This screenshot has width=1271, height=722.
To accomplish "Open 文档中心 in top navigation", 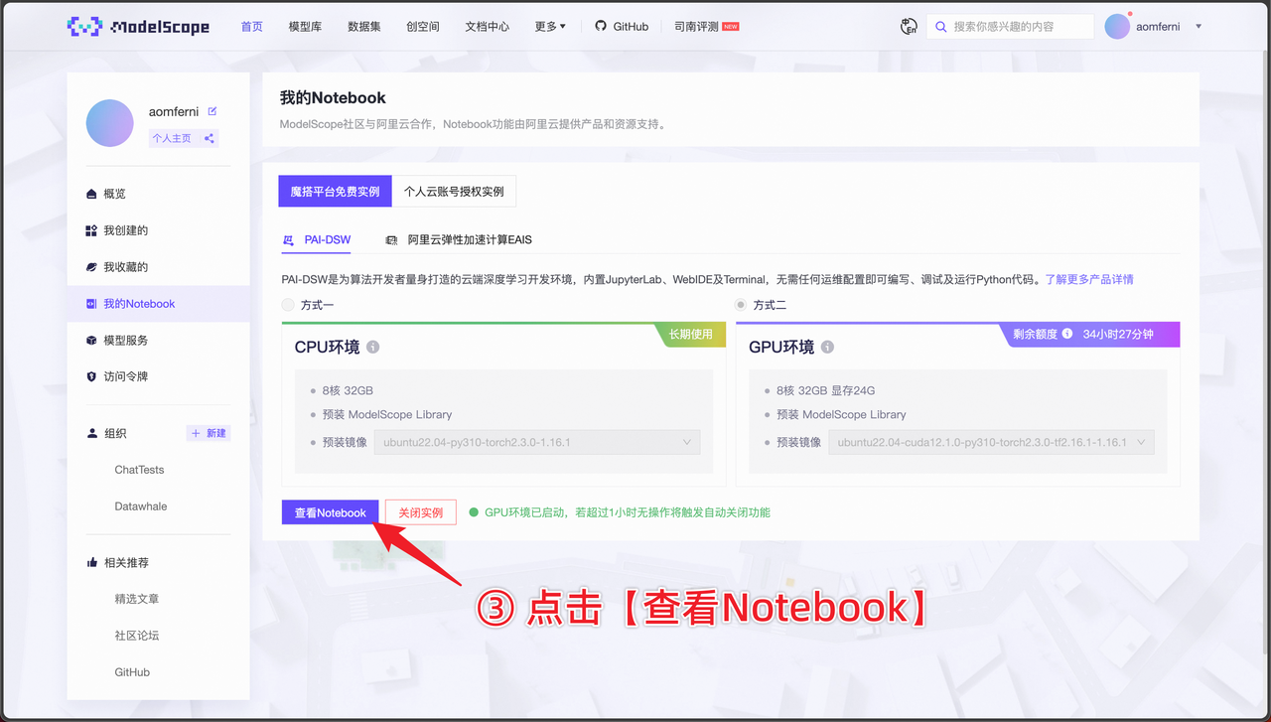I will coord(488,27).
